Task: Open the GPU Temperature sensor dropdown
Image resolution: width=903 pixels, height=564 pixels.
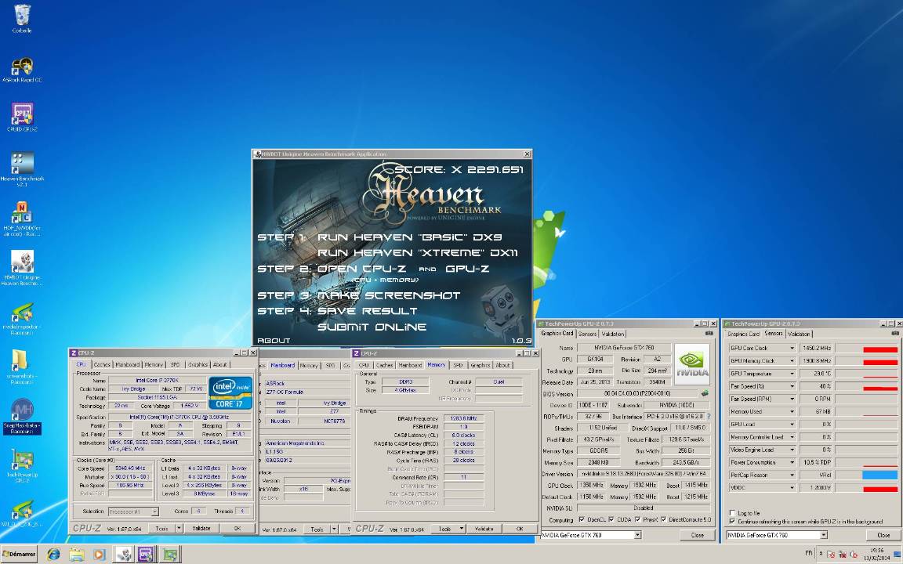Action: [x=792, y=374]
